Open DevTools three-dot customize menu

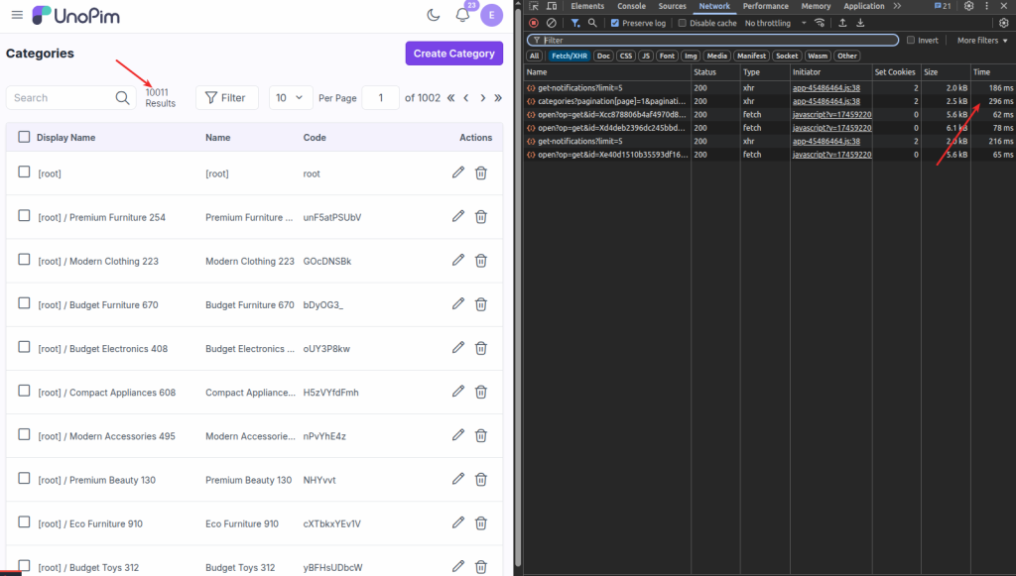pos(987,6)
